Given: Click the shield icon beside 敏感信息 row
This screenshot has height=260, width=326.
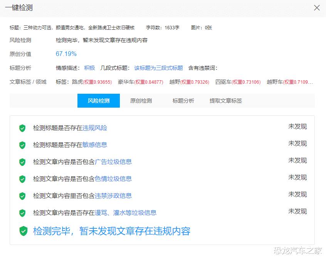Looking at the screenshot, I should pos(22,145).
